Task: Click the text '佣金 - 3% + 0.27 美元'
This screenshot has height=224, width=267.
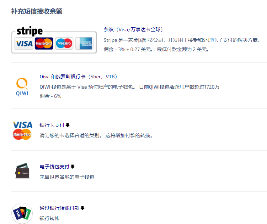Action: pos(128,49)
